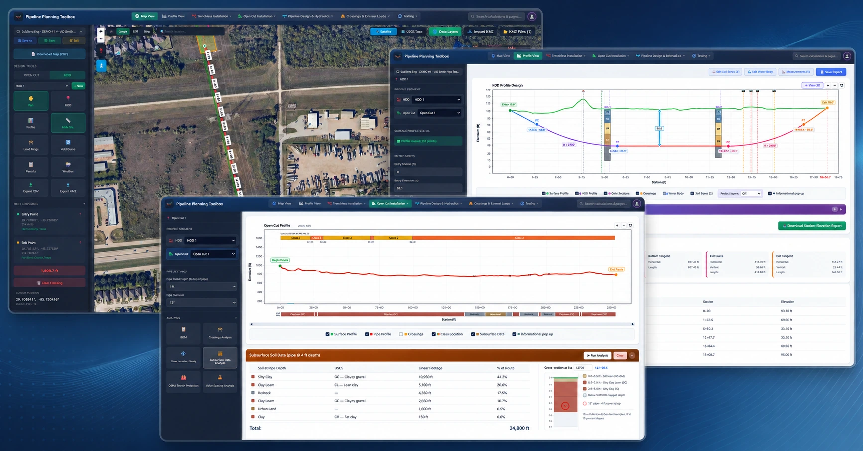863x451 pixels.
Task: Click the Import KMZ button
Action: pyautogui.click(x=481, y=31)
